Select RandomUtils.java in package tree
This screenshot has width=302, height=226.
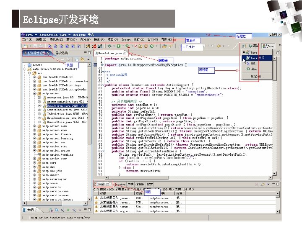coord(66,122)
